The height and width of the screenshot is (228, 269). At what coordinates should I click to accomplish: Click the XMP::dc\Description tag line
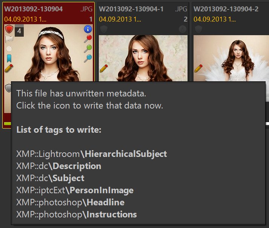coord(59,166)
